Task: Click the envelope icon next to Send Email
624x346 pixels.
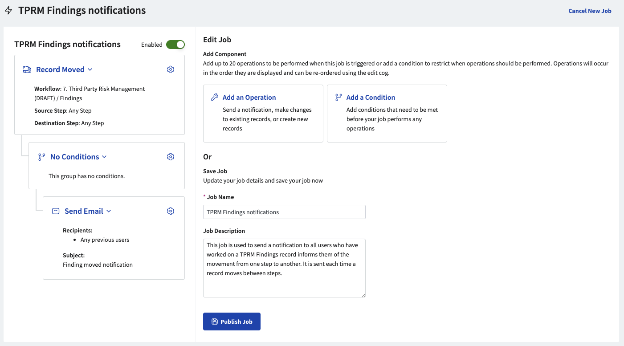Action: coord(56,211)
